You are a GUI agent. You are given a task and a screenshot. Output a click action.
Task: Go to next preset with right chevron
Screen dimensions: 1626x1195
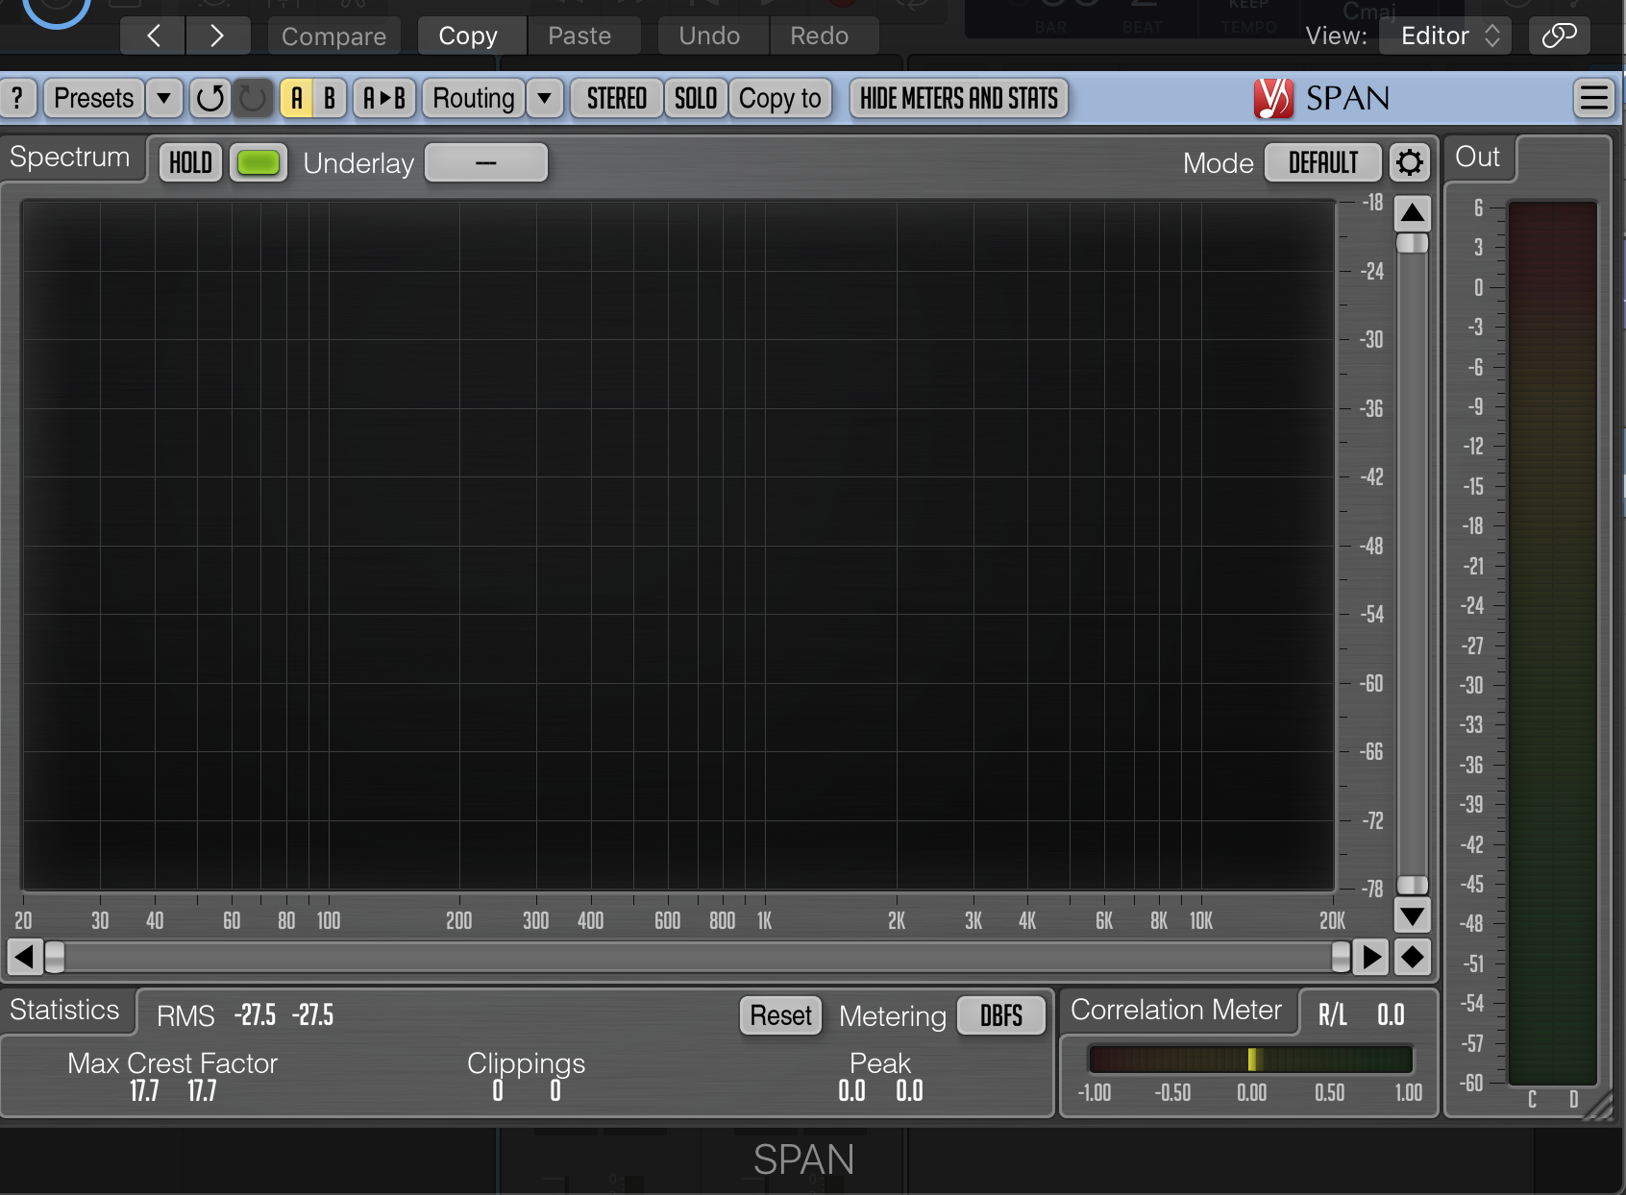217,36
